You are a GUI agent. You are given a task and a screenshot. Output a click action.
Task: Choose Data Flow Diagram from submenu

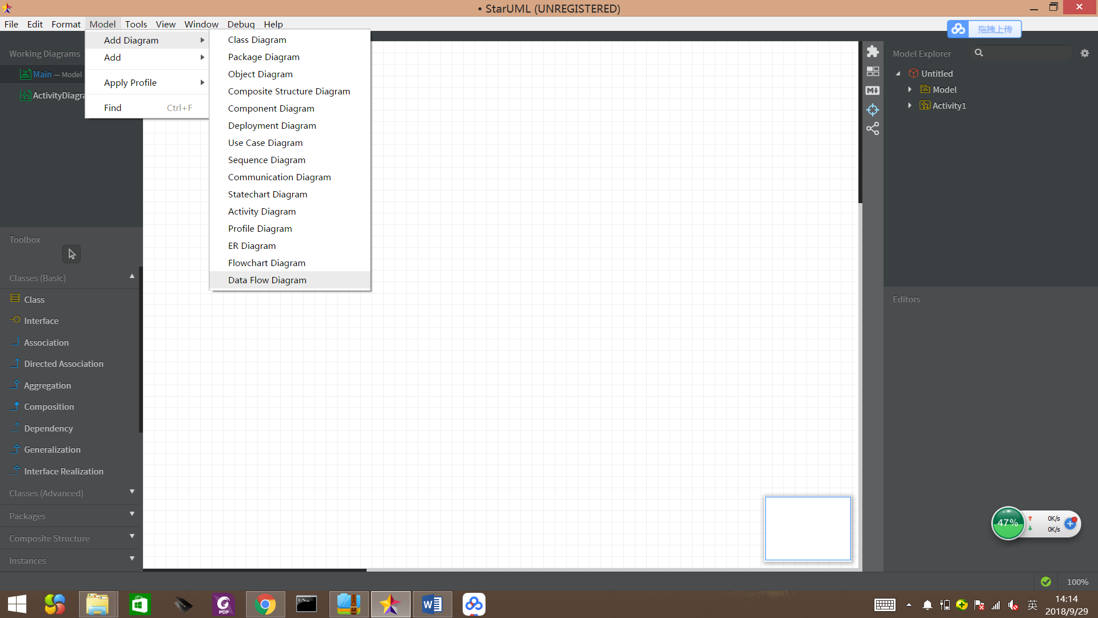click(x=267, y=280)
